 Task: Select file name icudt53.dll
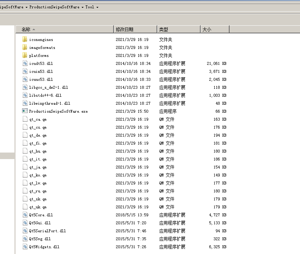point(41,63)
